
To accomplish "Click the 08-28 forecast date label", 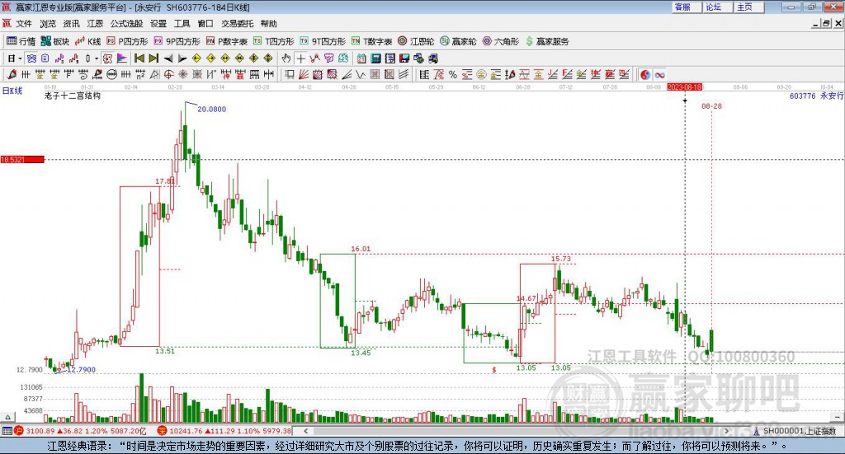I will [x=711, y=106].
